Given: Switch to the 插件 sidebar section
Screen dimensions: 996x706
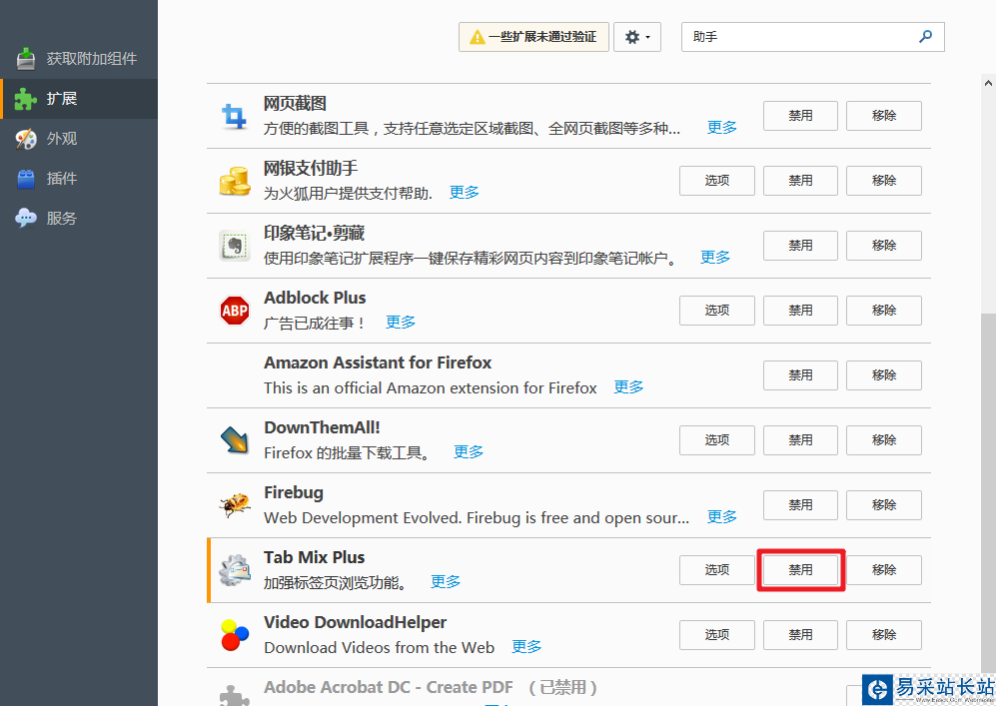Looking at the screenshot, I should 79,179.
